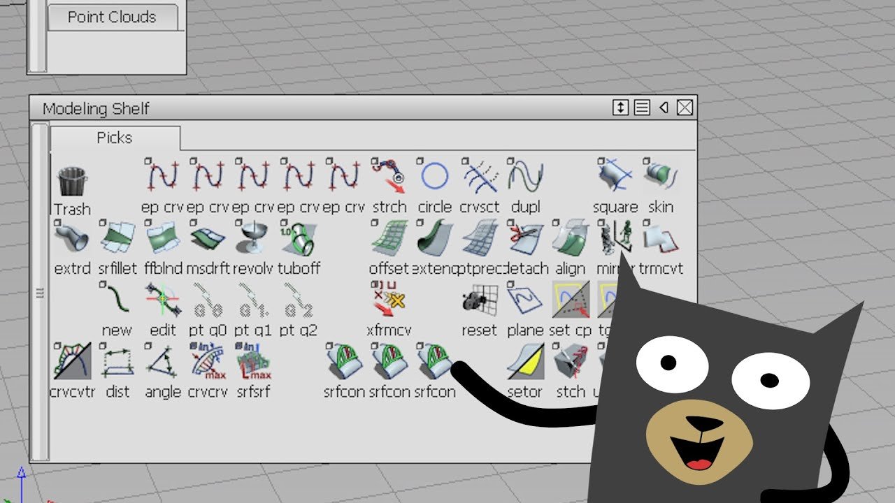The width and height of the screenshot is (895, 503).
Task: Select the mirror tool
Action: tap(615, 238)
